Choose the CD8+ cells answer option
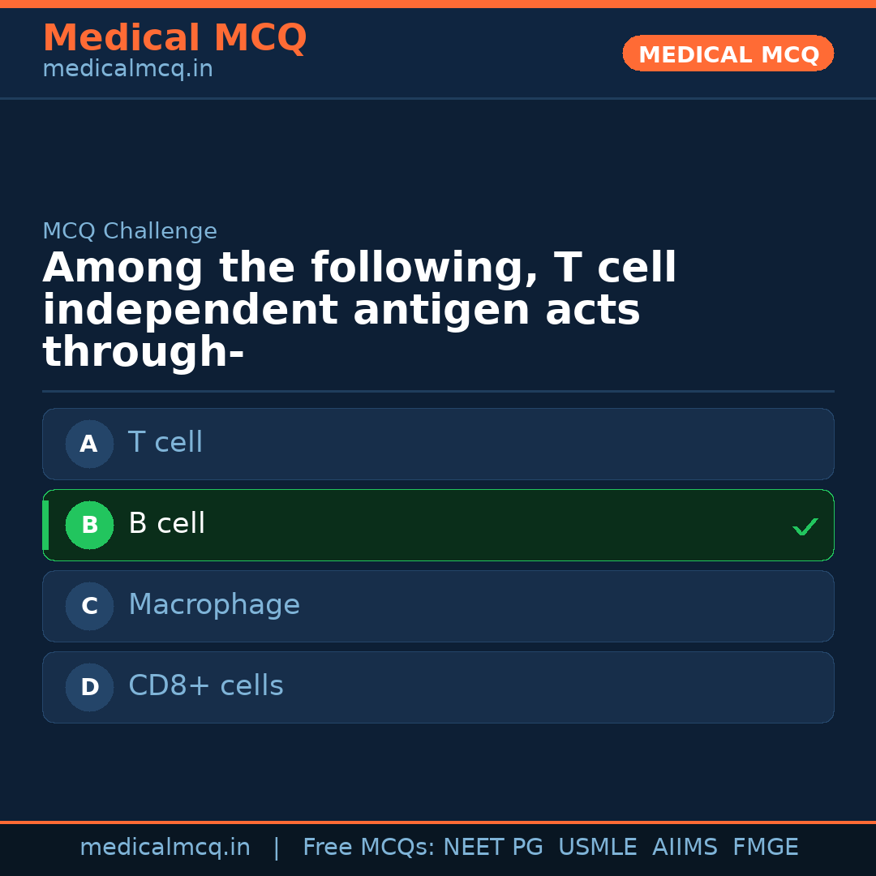This screenshot has height=876, width=876. click(x=438, y=687)
